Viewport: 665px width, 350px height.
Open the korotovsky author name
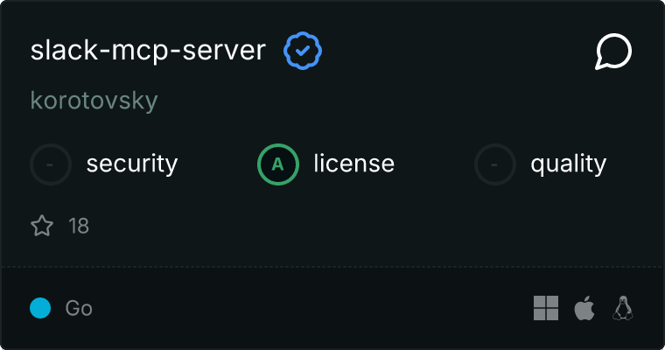[94, 101]
